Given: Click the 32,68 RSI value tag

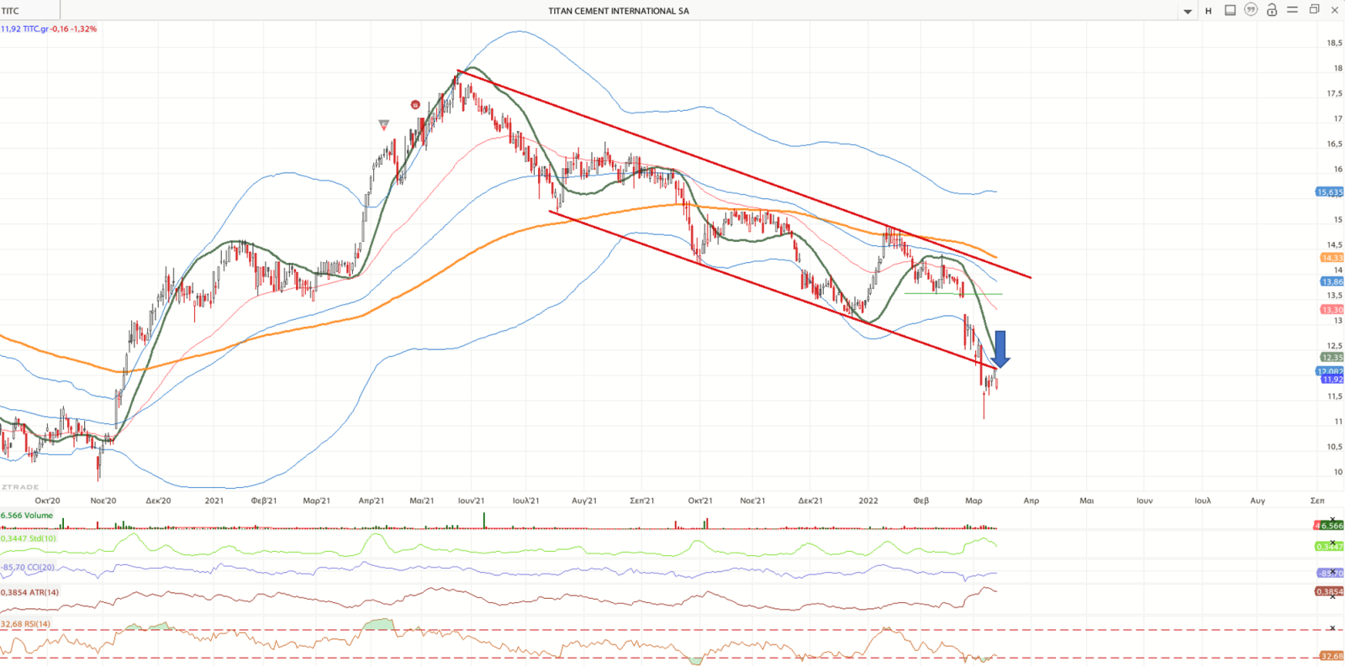Looking at the screenshot, I should pyautogui.click(x=1332, y=656).
